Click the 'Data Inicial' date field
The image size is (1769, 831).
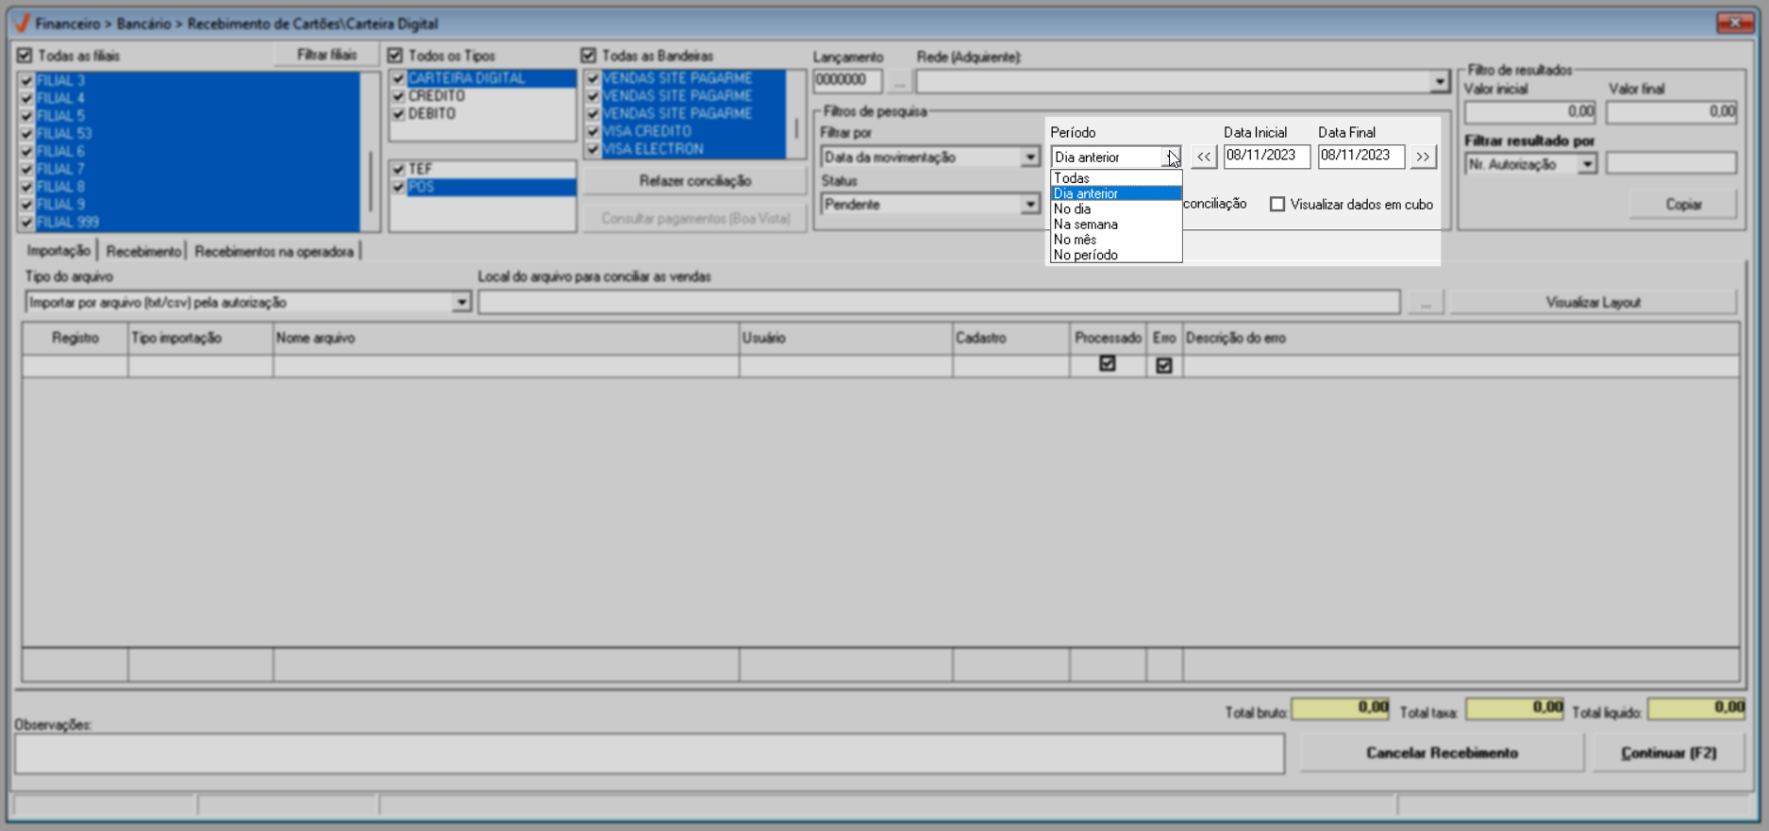tap(1265, 157)
